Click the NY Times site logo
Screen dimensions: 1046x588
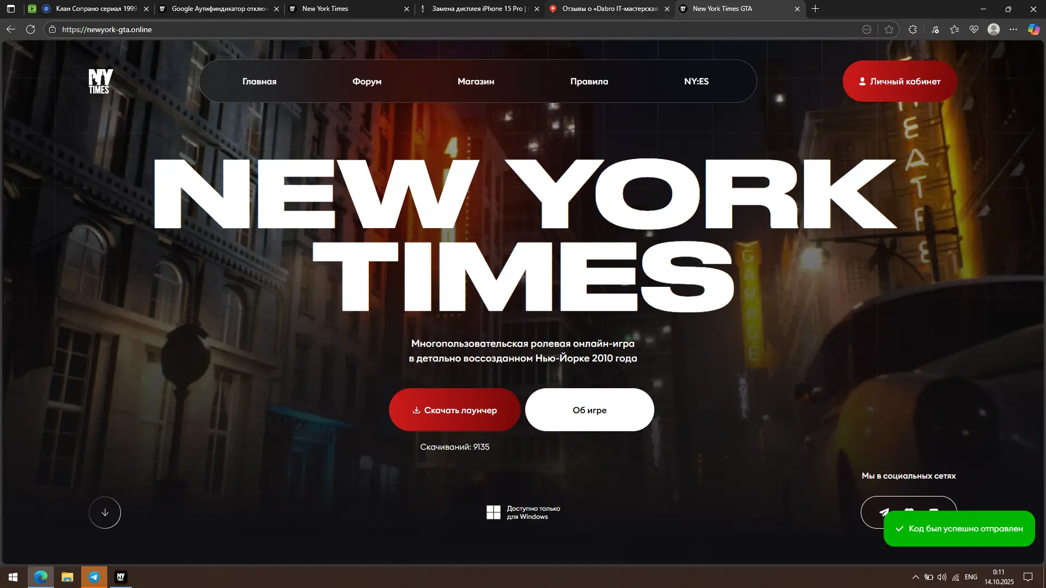pos(100,81)
